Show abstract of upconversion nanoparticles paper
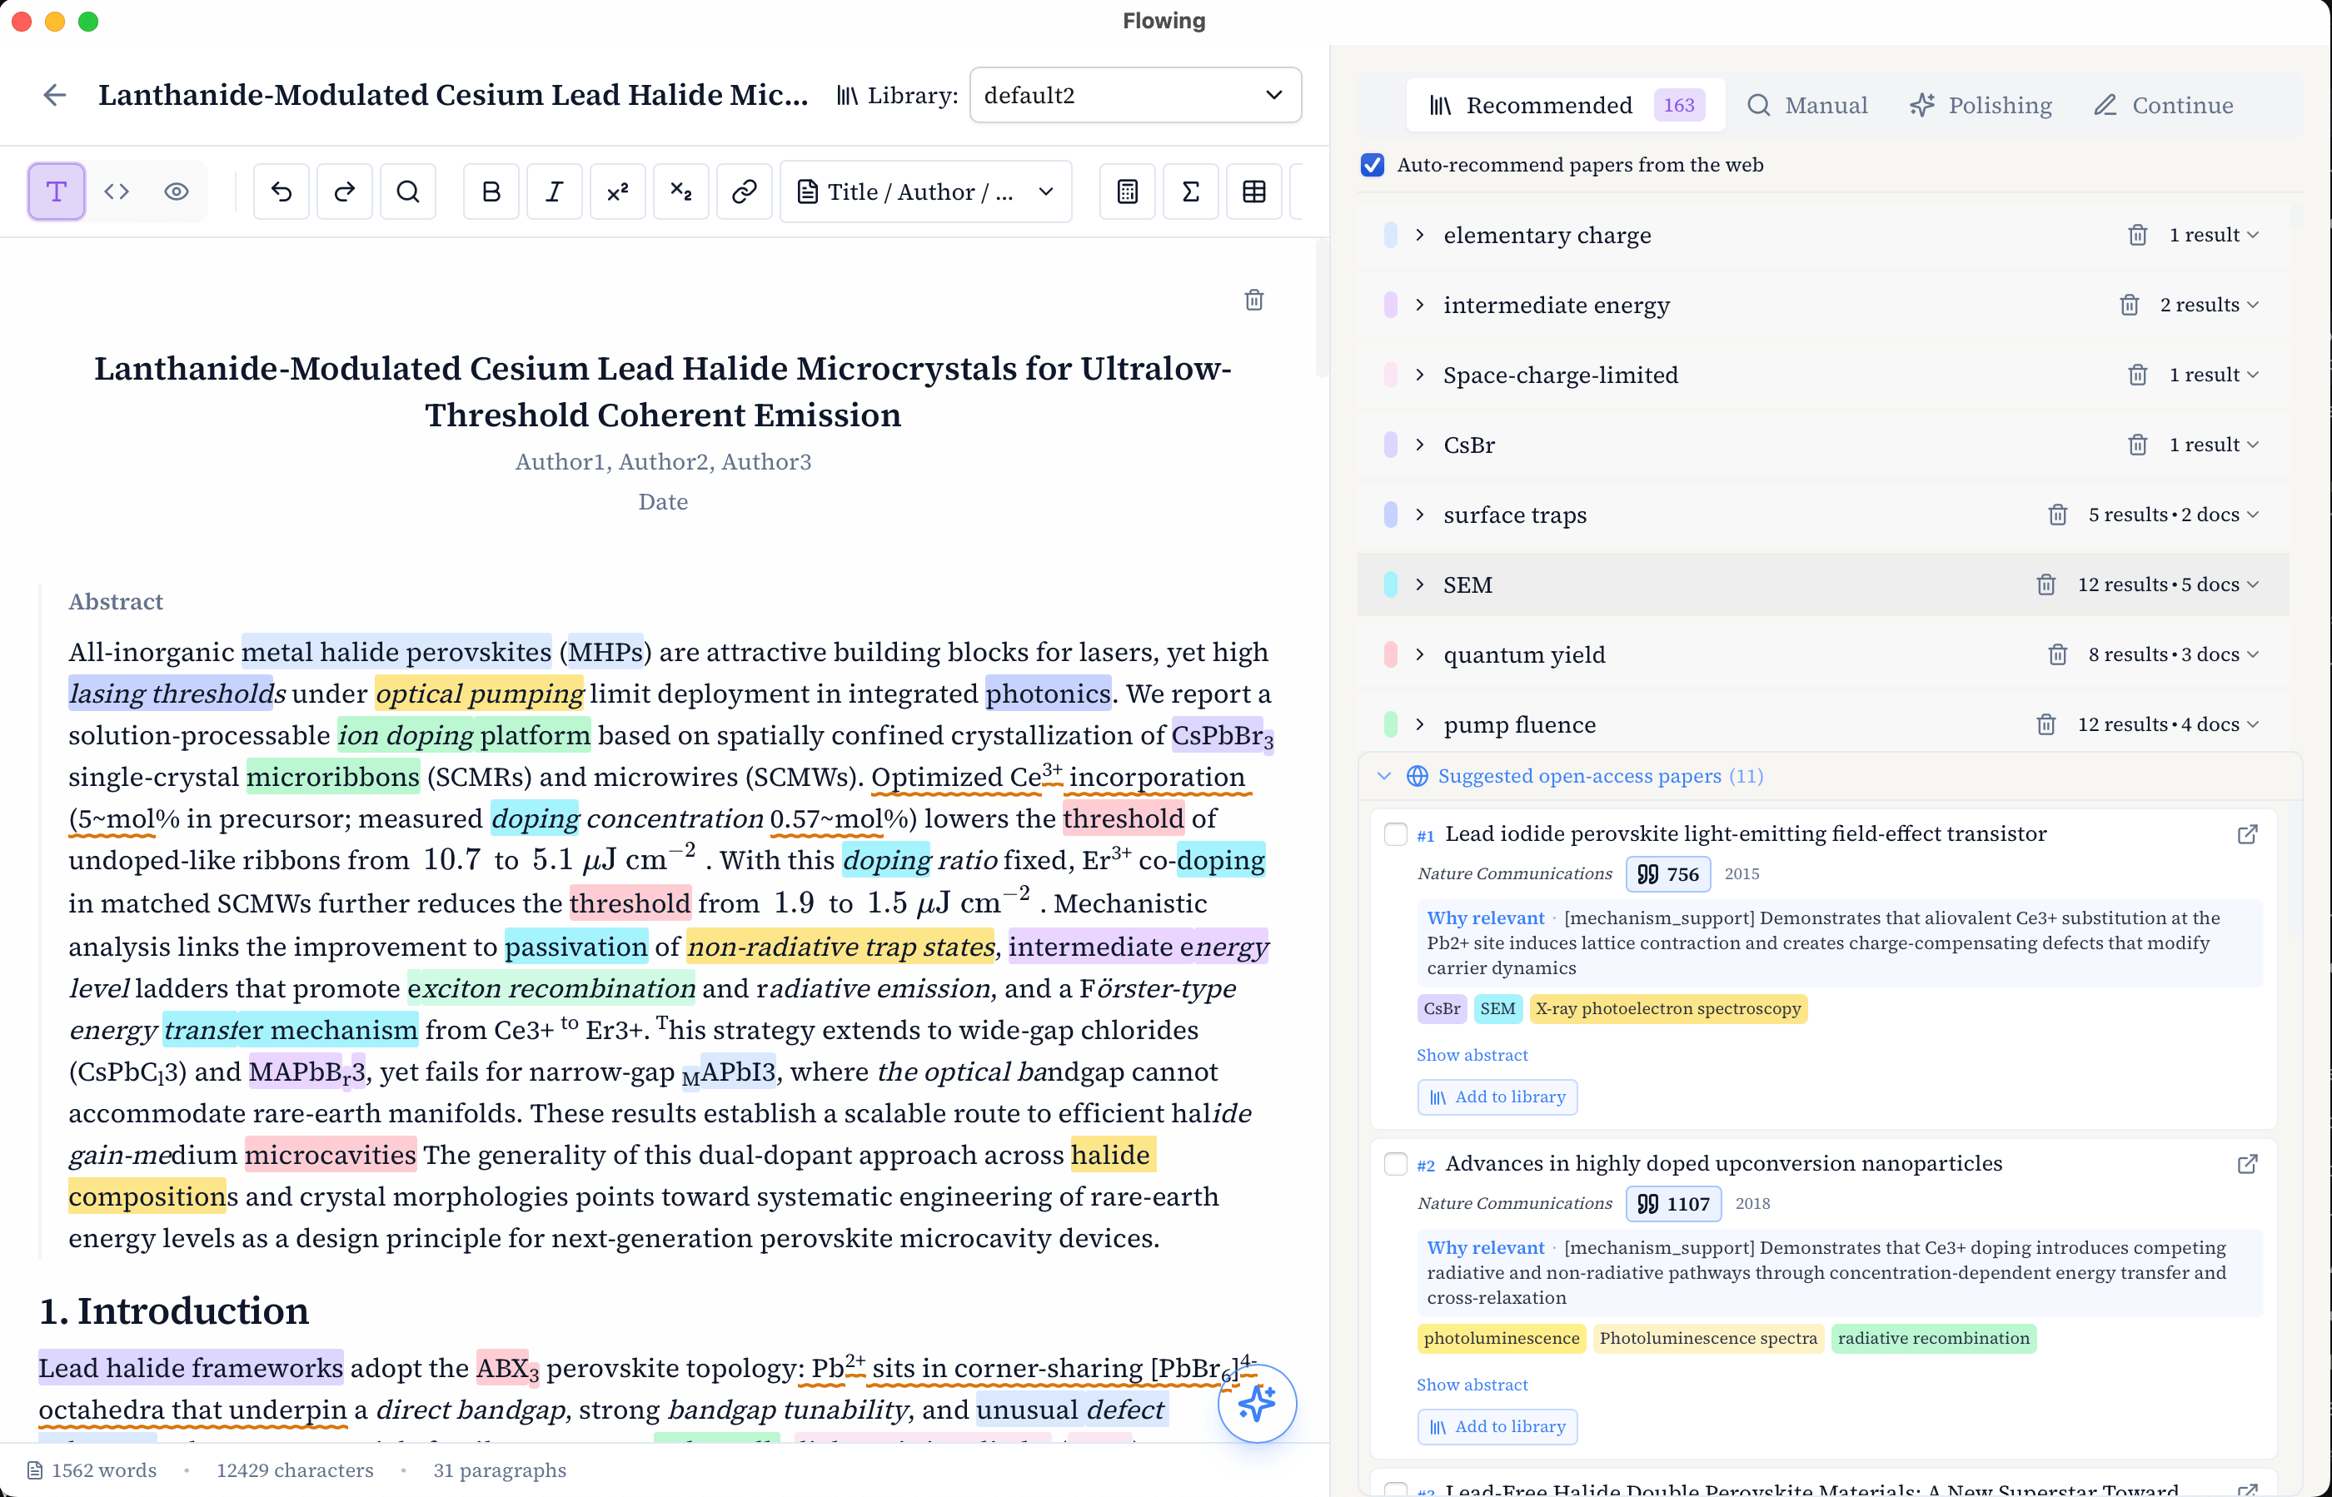The width and height of the screenshot is (2332, 1497). tap(1472, 1385)
